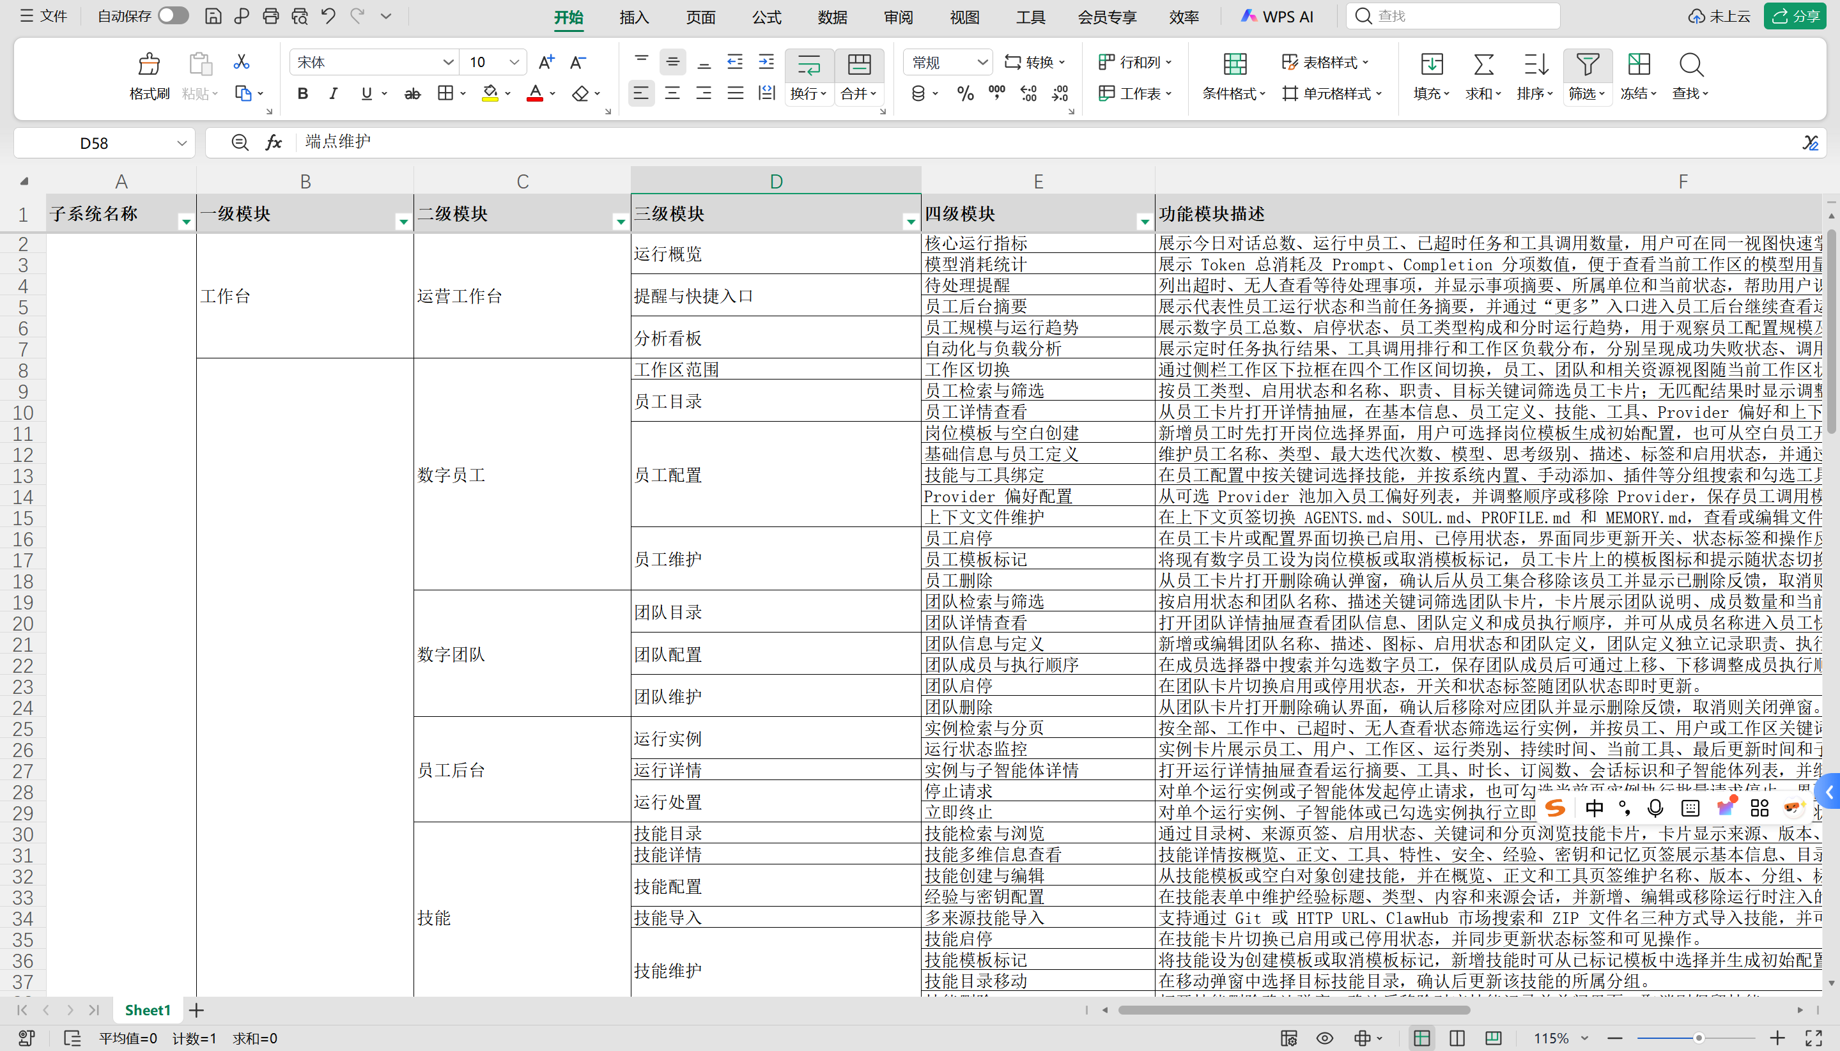Open the 插入 ribbon tab
Image resolution: width=1840 pixels, height=1051 pixels.
pyautogui.click(x=634, y=17)
